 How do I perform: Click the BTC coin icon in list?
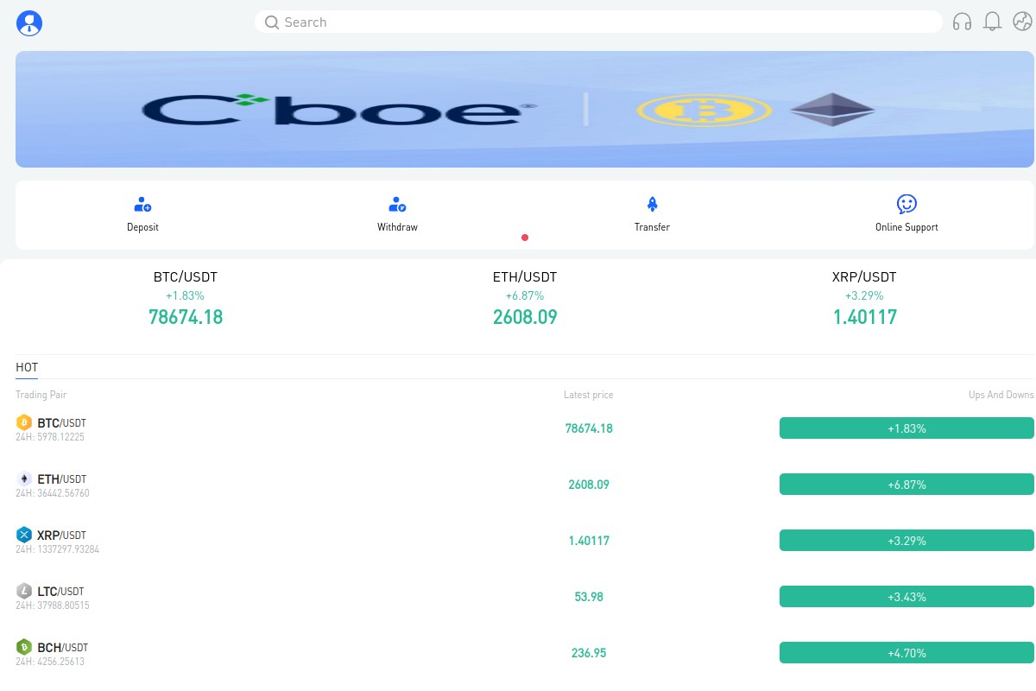pos(24,422)
